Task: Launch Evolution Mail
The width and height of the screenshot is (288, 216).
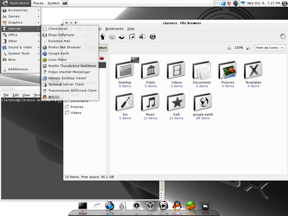Action: [70, 41]
